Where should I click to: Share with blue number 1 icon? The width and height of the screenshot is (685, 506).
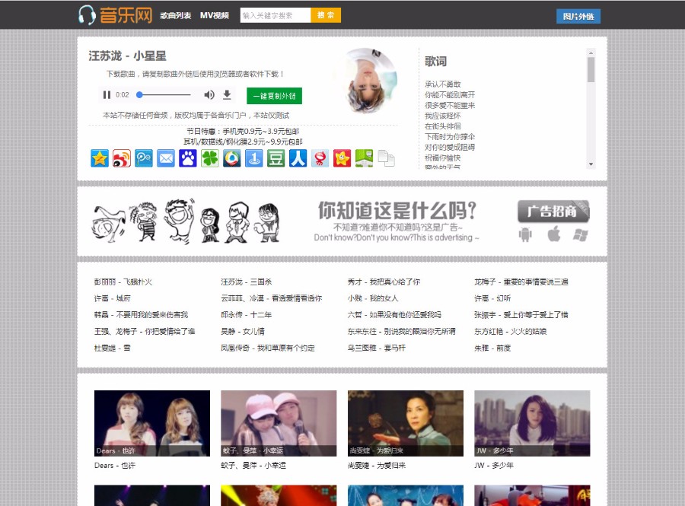point(253,158)
